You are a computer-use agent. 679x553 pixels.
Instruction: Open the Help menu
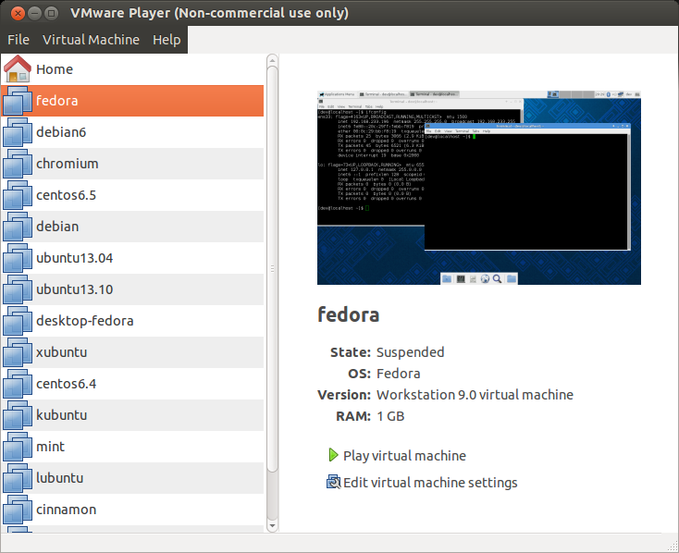[x=167, y=40]
